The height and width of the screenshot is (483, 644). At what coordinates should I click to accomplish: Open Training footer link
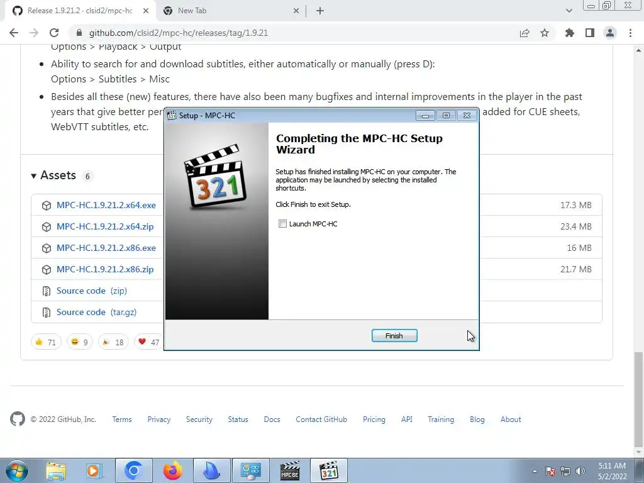click(x=441, y=419)
